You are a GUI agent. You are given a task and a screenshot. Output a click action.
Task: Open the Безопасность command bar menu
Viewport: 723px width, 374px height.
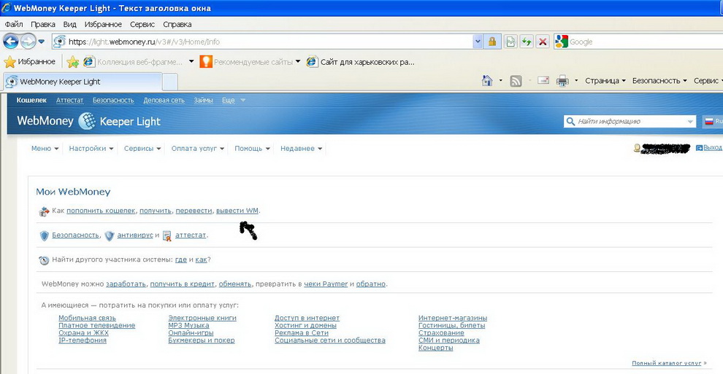(659, 80)
